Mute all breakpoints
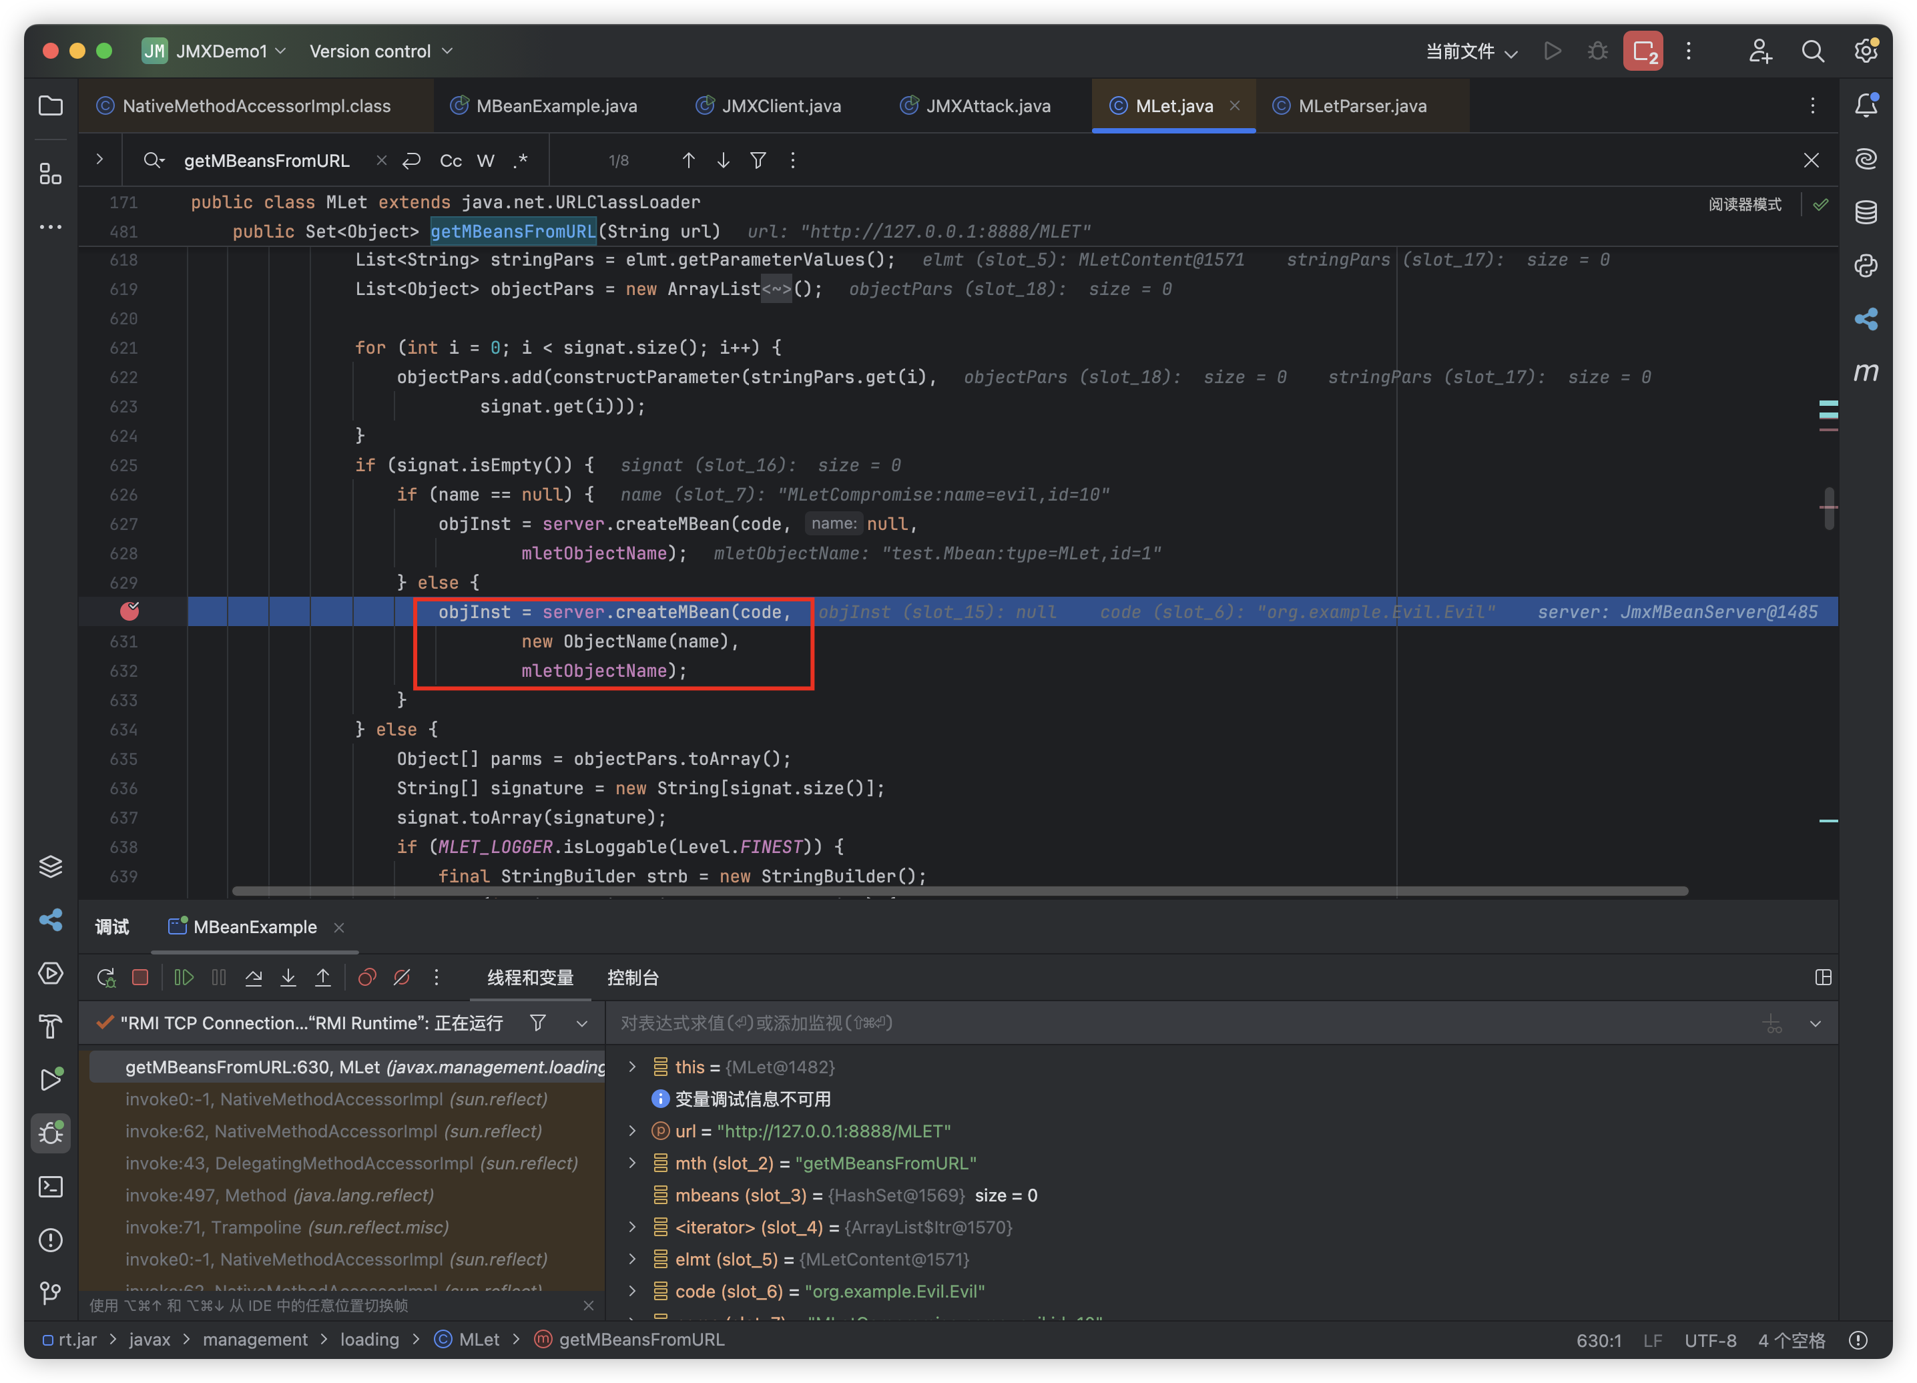The height and width of the screenshot is (1383, 1917). 401,977
